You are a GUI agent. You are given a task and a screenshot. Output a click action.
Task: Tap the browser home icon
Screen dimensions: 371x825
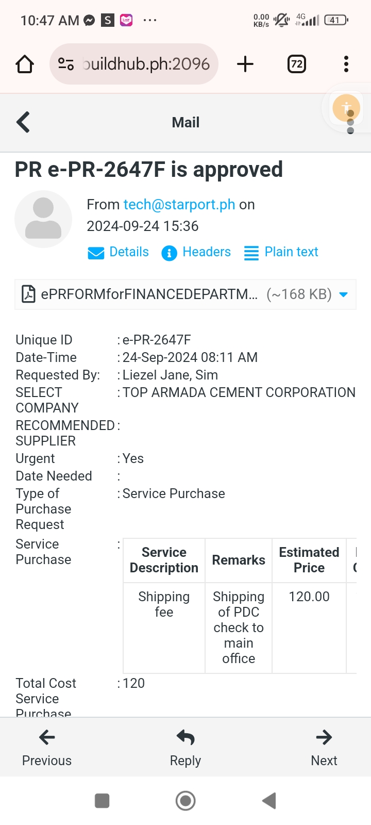pyautogui.click(x=25, y=64)
